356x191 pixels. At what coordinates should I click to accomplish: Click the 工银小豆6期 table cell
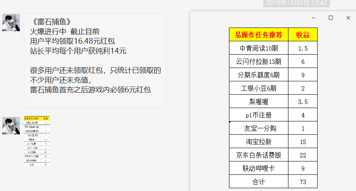259,88
